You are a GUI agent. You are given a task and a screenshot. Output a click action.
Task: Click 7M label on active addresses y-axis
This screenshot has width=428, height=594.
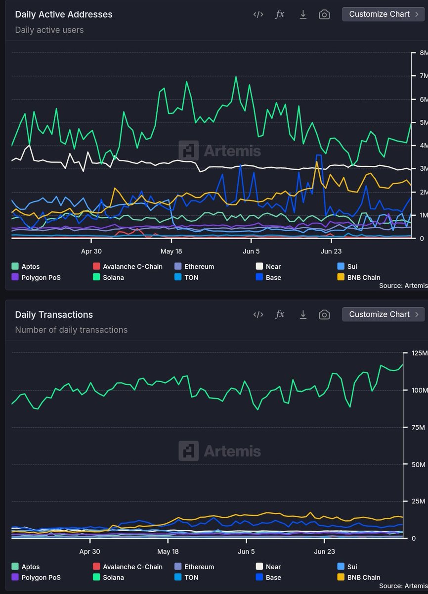423,76
